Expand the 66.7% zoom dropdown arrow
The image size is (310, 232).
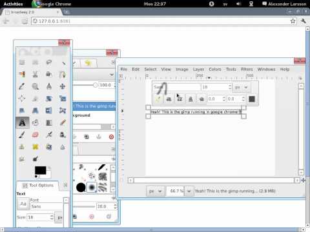189,191
